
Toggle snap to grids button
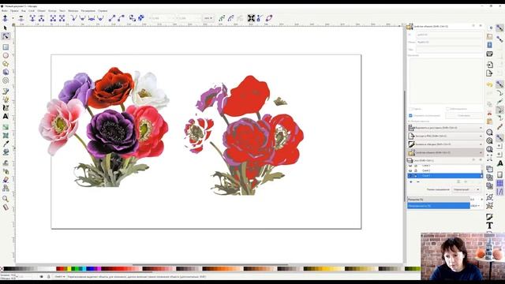[499, 183]
